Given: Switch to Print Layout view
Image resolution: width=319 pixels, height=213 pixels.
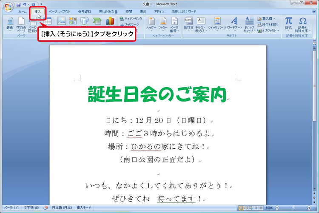Looking at the screenshot, I should click(241, 208).
